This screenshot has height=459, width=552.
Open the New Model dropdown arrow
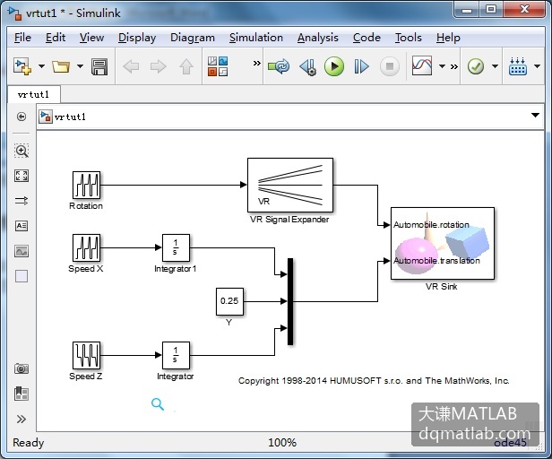(41, 66)
